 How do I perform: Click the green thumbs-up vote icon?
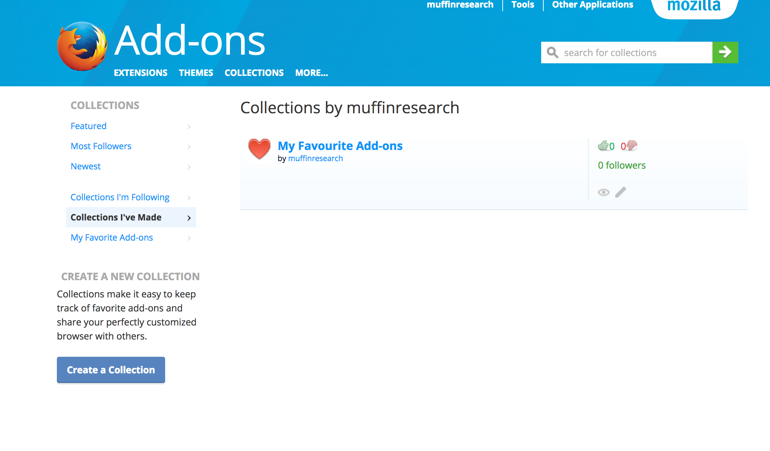(x=603, y=146)
